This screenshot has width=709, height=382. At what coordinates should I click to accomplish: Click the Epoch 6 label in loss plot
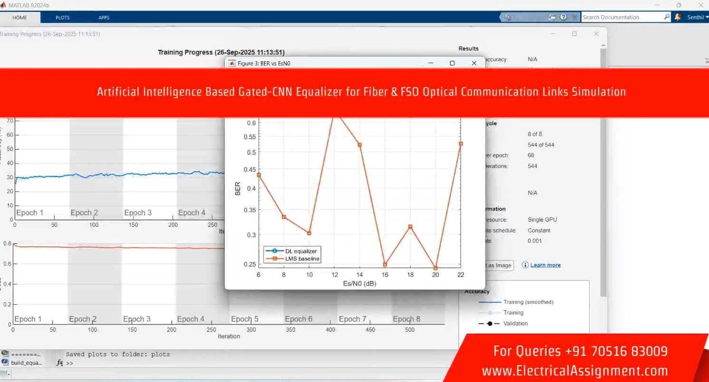[x=298, y=319]
